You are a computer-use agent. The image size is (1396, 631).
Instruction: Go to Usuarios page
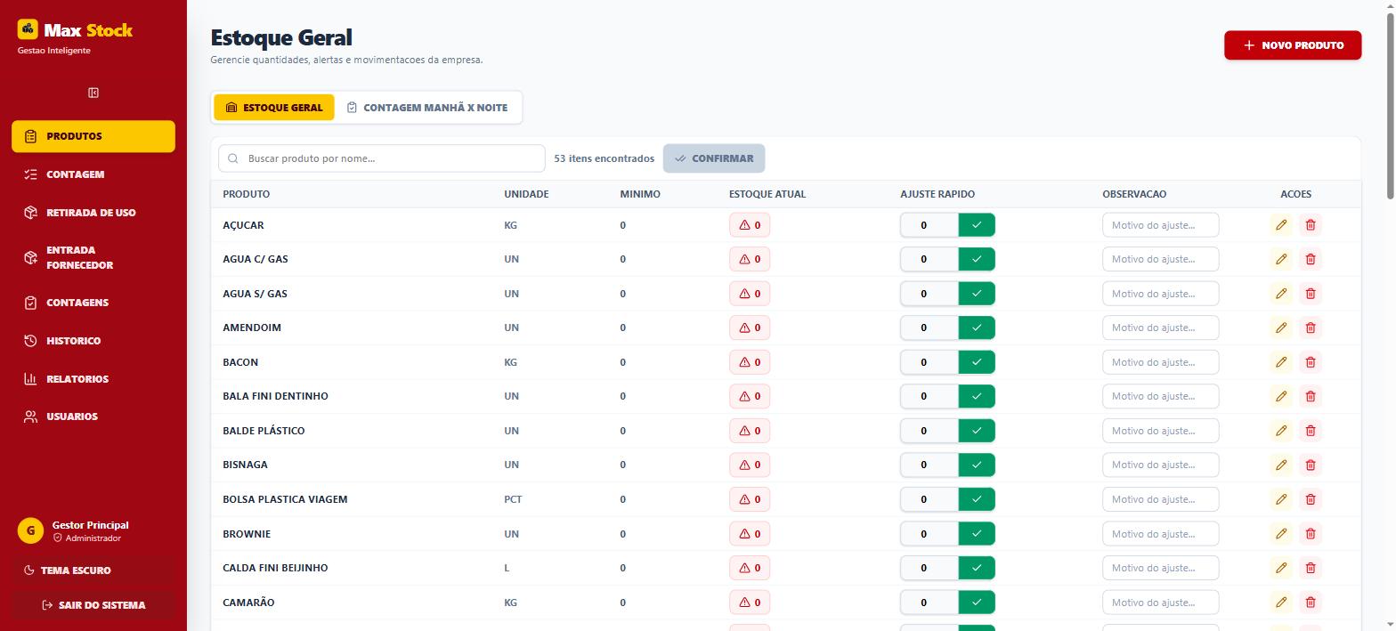tap(93, 417)
